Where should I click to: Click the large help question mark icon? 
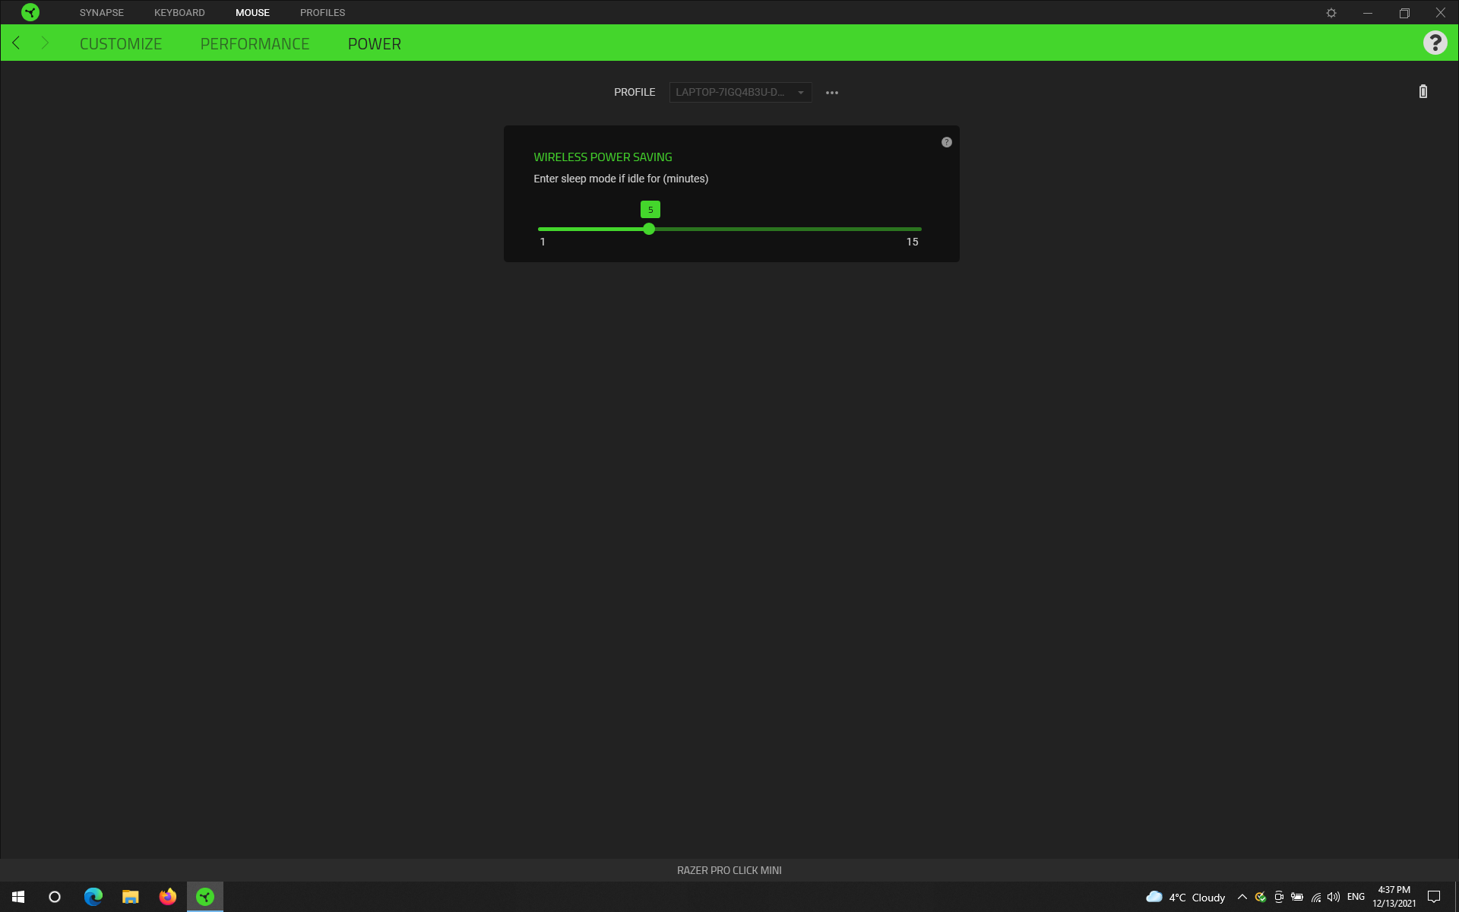[1435, 43]
